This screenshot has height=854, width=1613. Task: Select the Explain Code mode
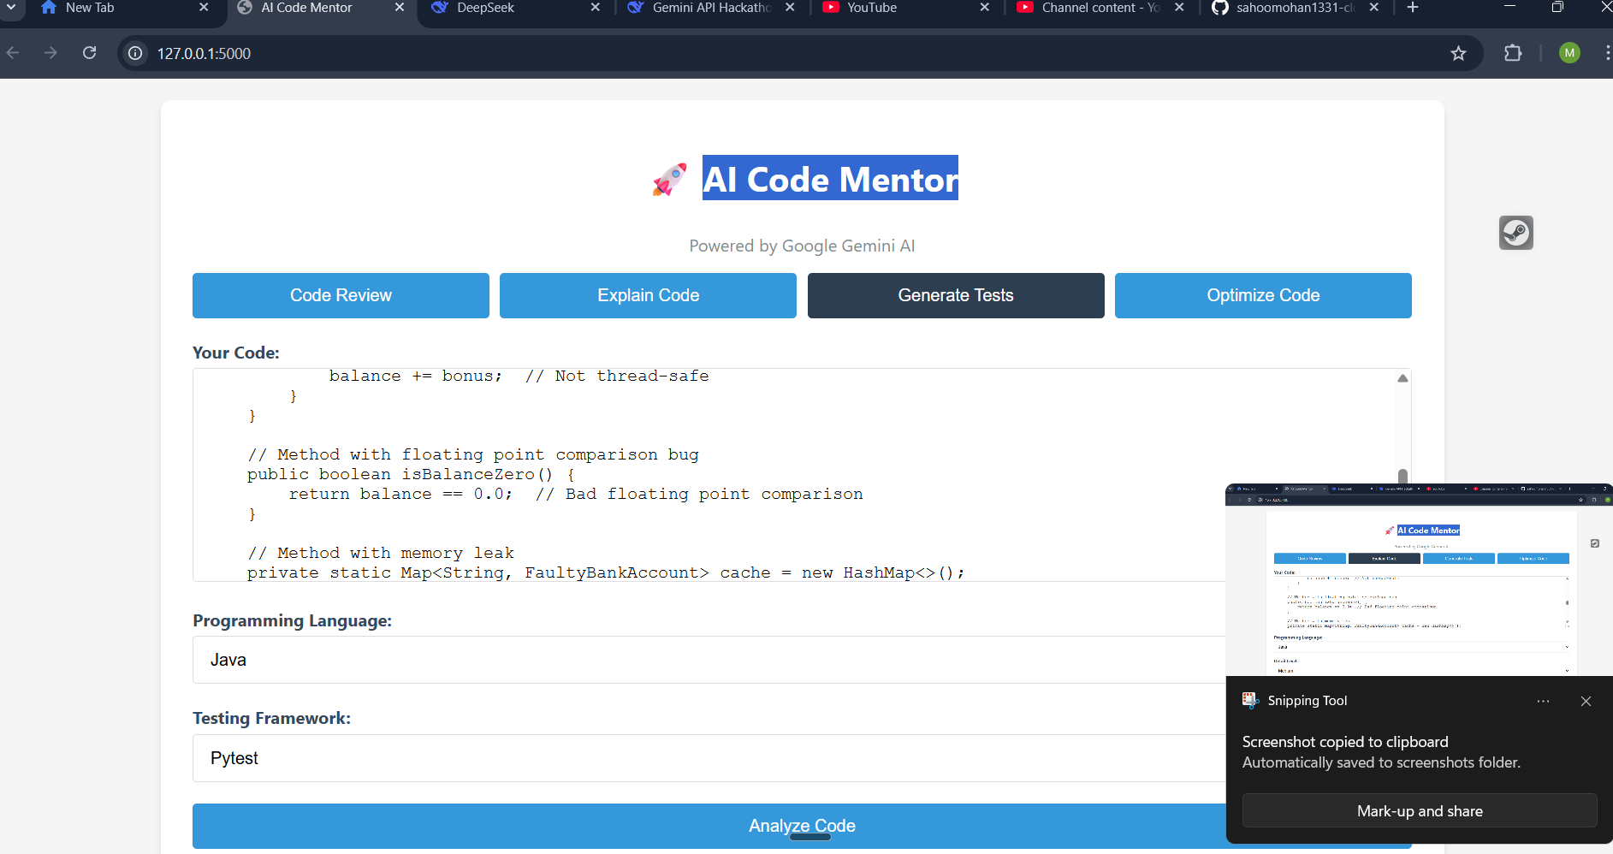pos(648,295)
